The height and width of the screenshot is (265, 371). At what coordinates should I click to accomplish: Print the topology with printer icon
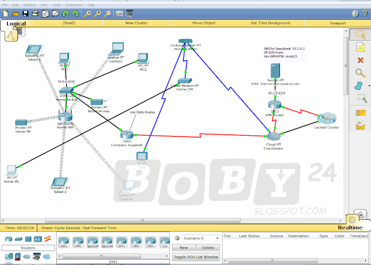[35, 14]
